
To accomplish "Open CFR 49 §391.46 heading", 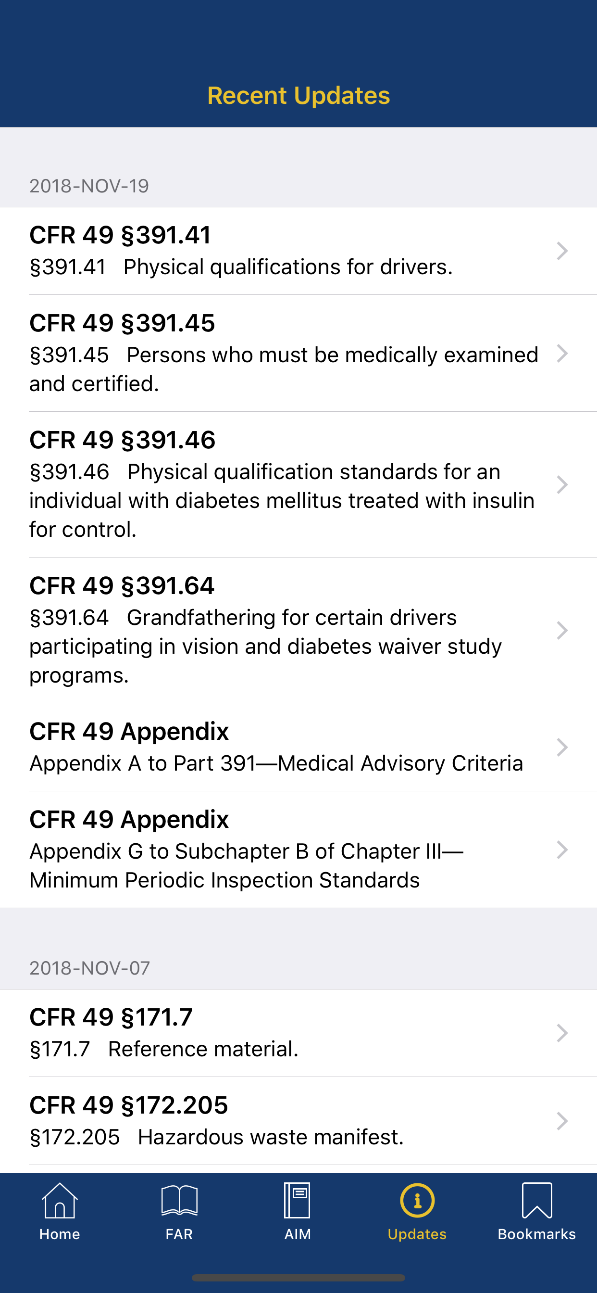I will coord(123,440).
